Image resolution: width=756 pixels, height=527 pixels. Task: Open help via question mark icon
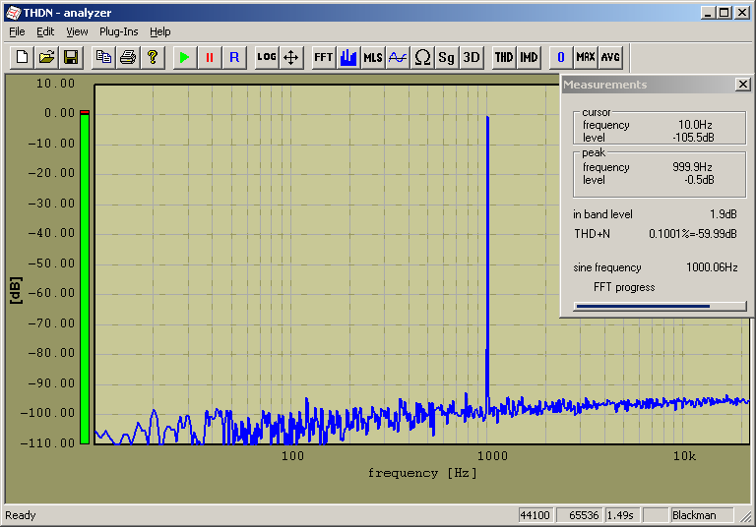[x=153, y=57]
